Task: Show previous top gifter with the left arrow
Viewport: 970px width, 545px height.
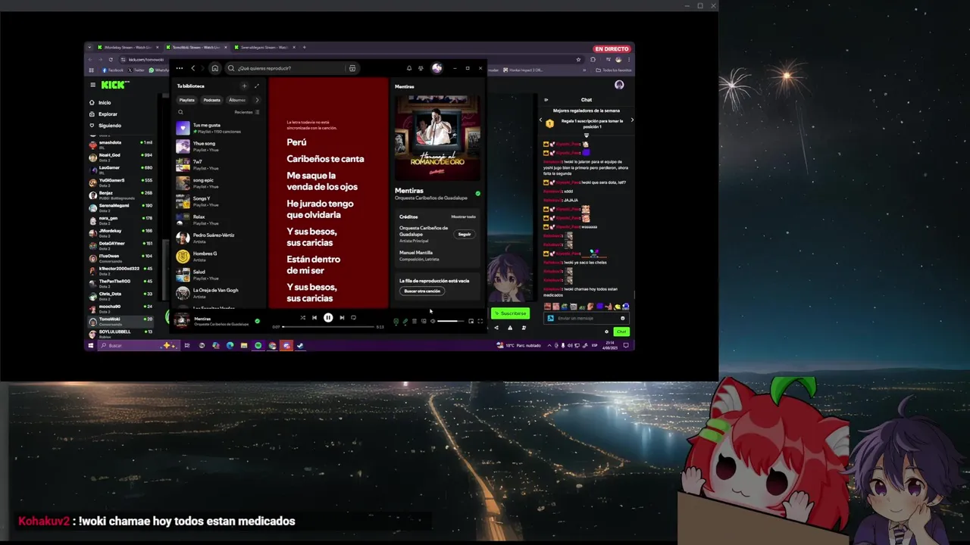Action: tap(541, 120)
